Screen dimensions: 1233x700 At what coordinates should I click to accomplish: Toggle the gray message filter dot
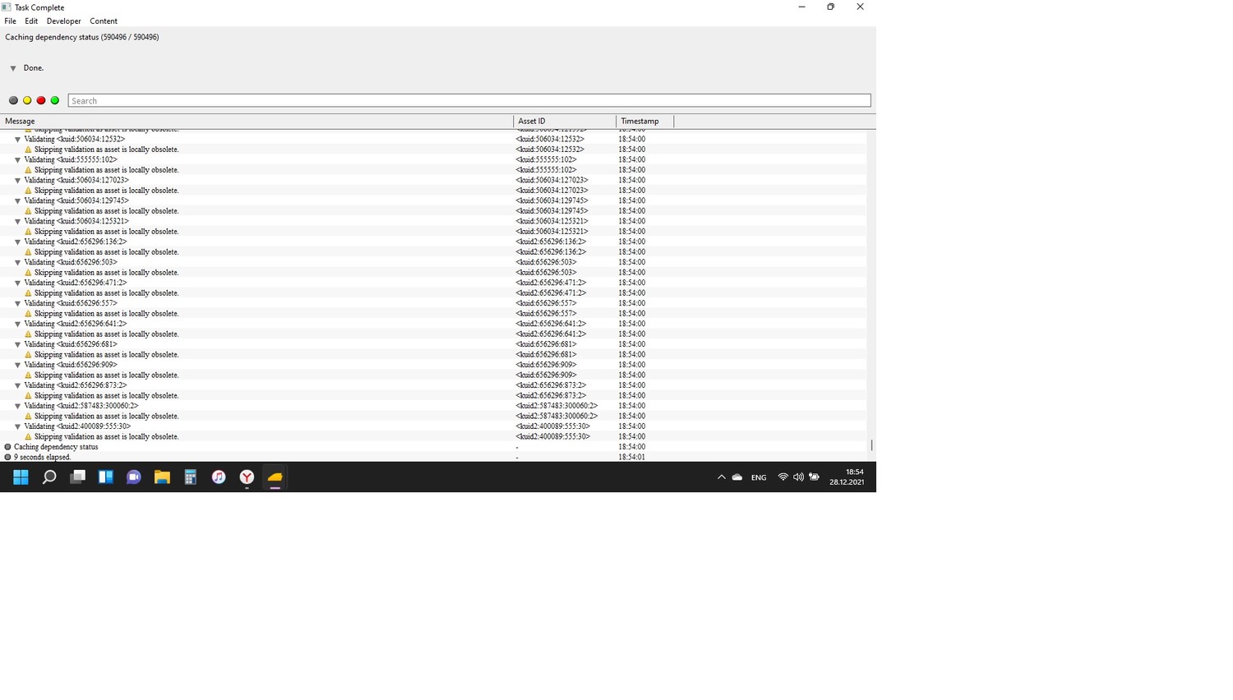coord(13,100)
